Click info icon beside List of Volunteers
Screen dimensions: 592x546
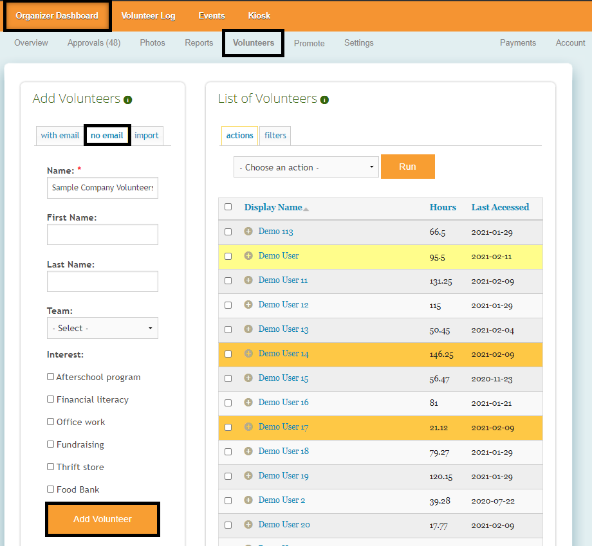tap(324, 100)
